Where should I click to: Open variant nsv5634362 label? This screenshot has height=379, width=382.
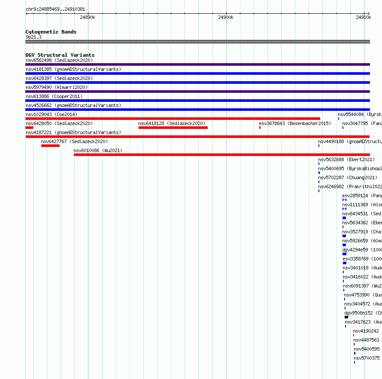pyautogui.click(x=362, y=223)
